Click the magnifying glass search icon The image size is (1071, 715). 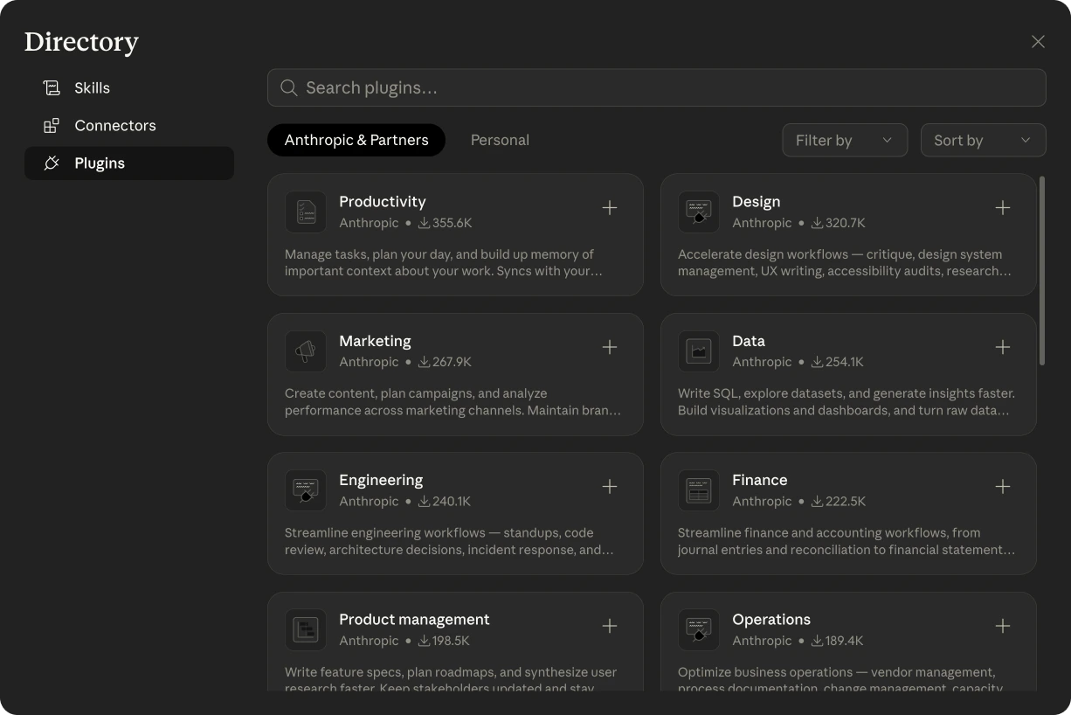pyautogui.click(x=288, y=87)
